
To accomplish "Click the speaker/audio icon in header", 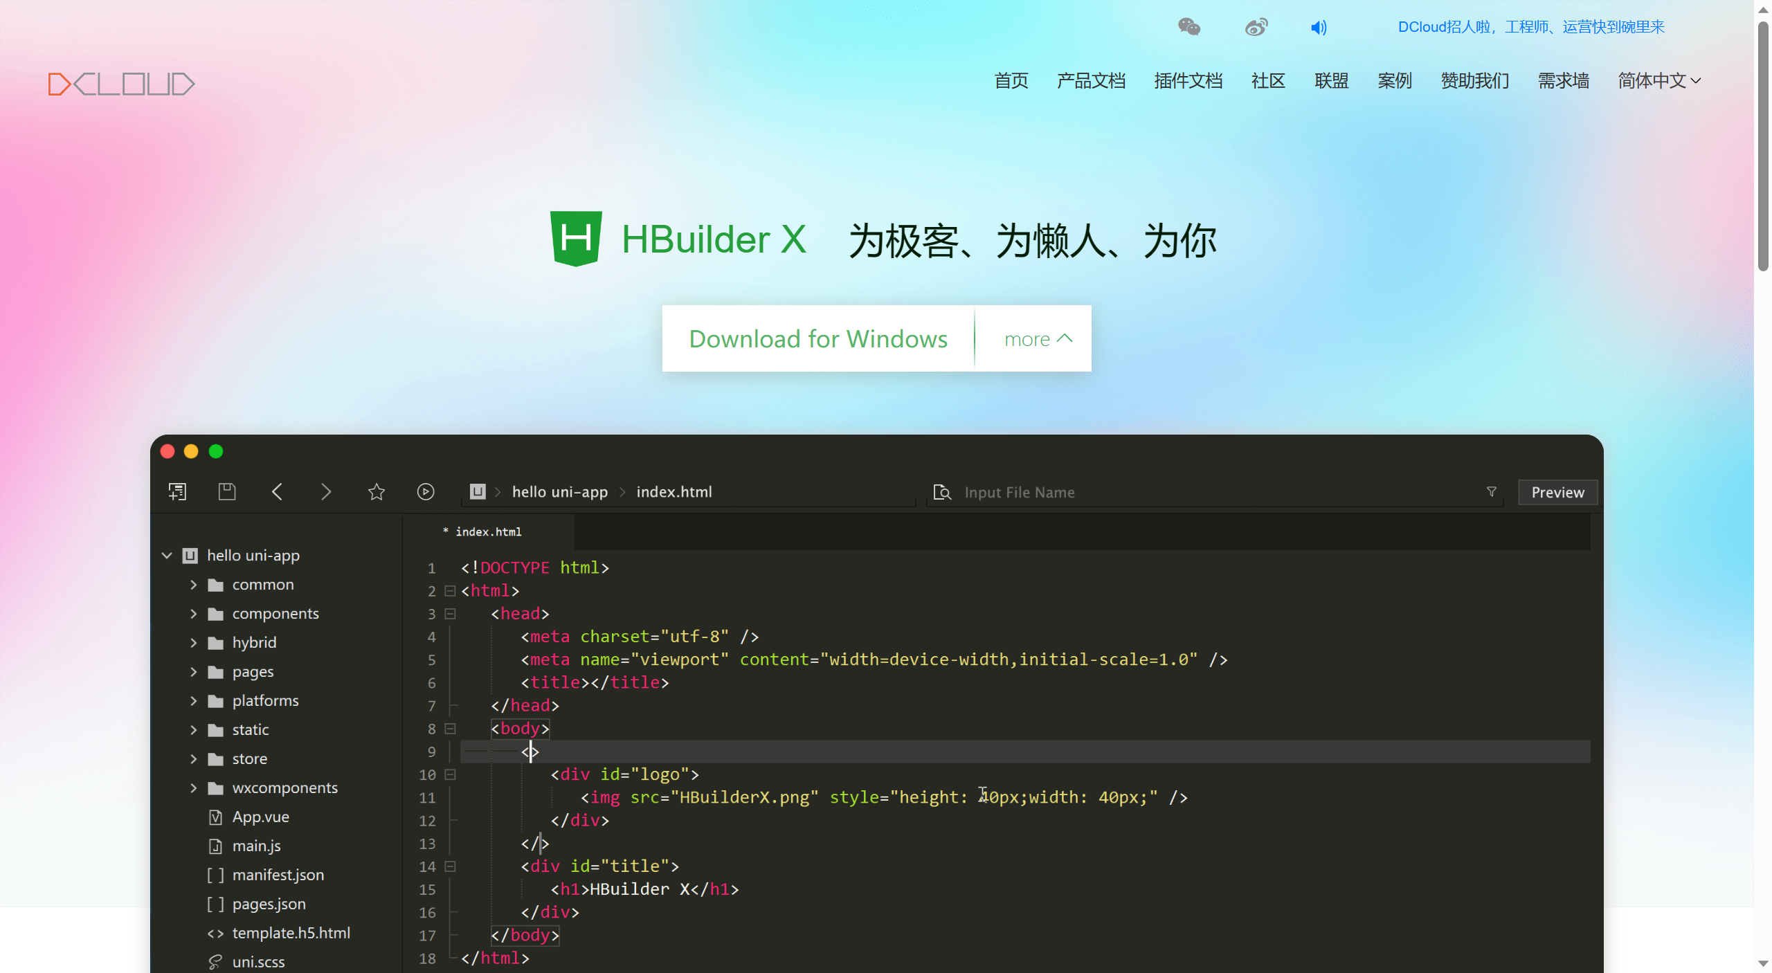I will click(1318, 26).
